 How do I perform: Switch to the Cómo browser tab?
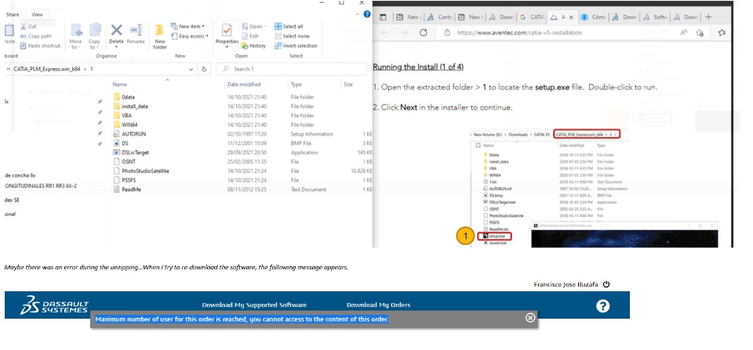tap(594, 17)
